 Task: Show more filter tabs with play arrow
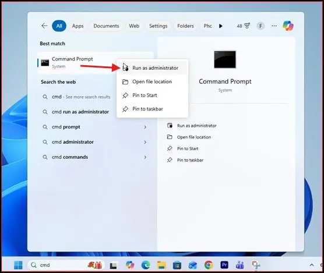point(221,26)
